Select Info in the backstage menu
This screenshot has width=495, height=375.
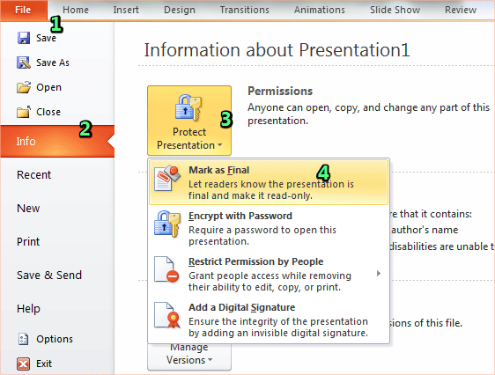tap(57, 142)
